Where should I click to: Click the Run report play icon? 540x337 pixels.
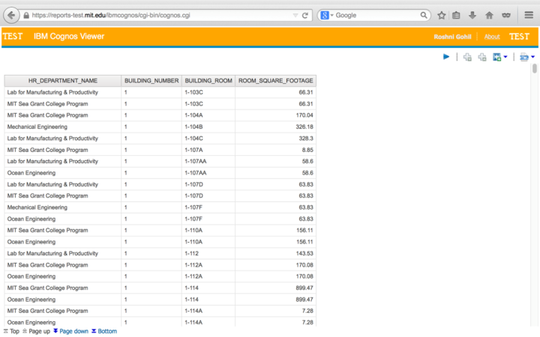pos(446,57)
